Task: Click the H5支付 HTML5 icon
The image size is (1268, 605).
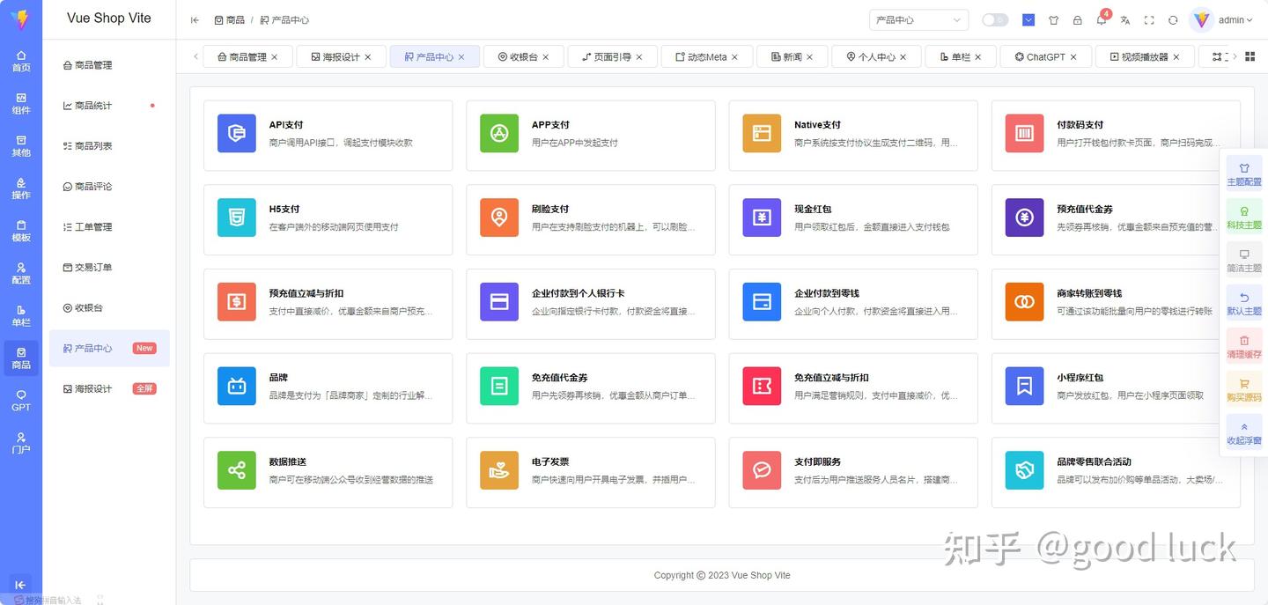Action: tap(237, 218)
